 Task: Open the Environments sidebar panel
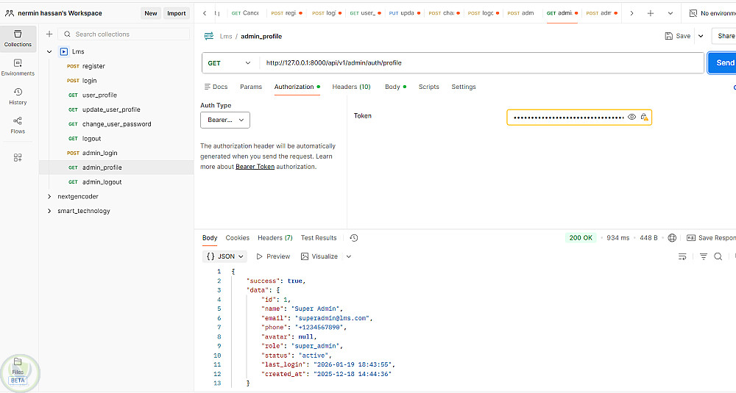pos(18,67)
